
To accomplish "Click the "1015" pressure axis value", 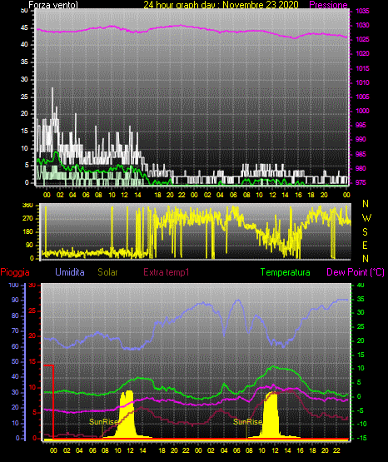I will click(x=362, y=68).
